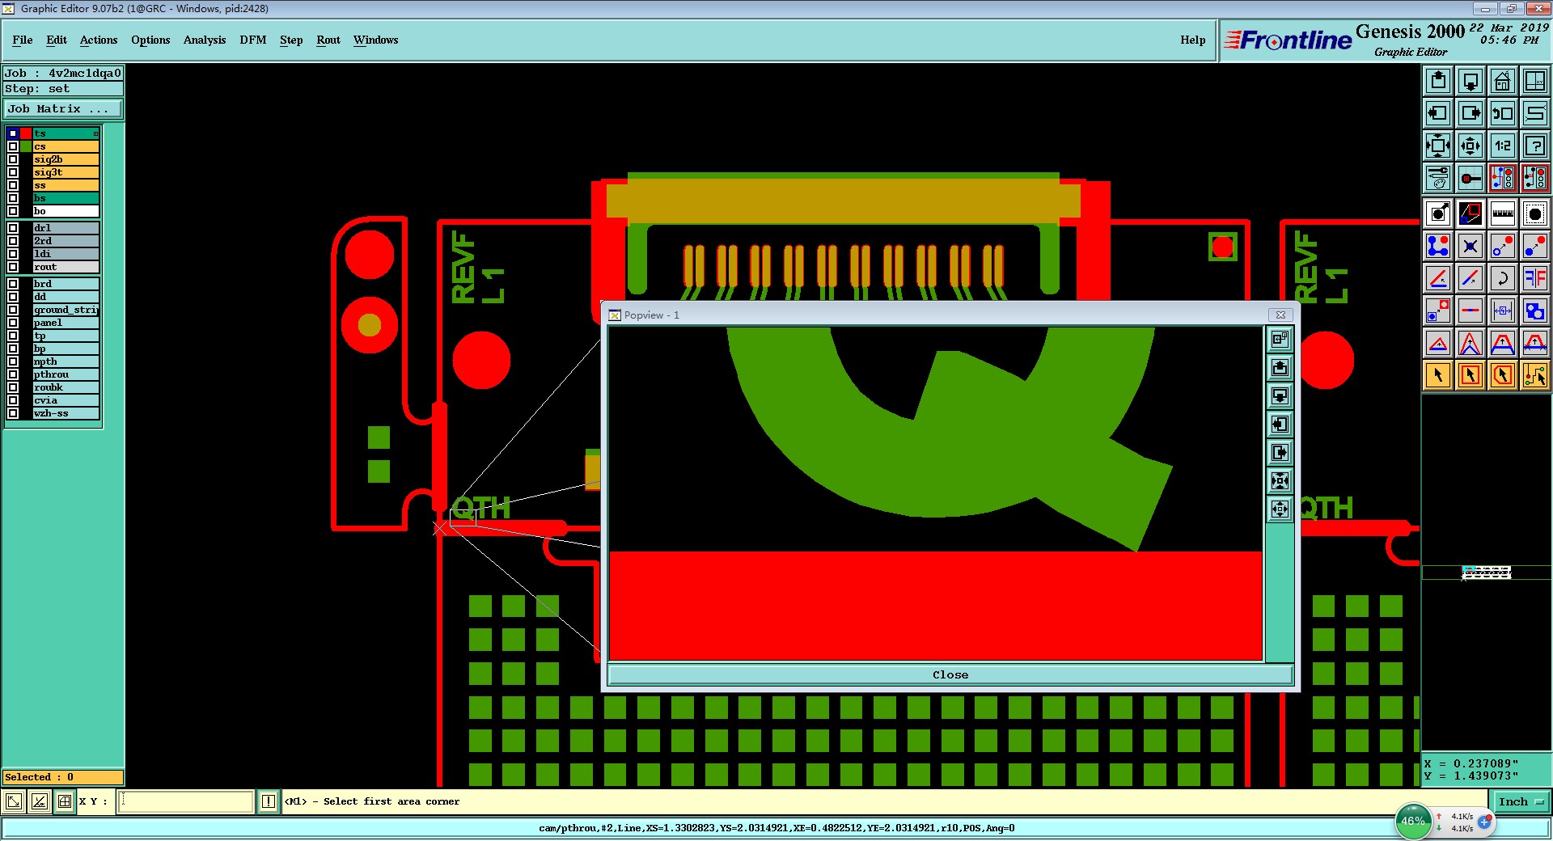Toggle display of the wzh-ss layer
This screenshot has height=841, width=1553.
tap(13, 413)
